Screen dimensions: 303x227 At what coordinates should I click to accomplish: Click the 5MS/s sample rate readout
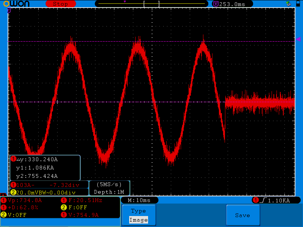coord(109,185)
